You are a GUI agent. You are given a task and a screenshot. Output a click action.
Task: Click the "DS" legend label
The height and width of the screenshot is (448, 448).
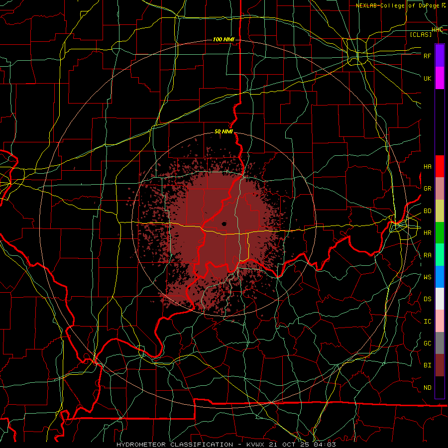tap(427, 299)
